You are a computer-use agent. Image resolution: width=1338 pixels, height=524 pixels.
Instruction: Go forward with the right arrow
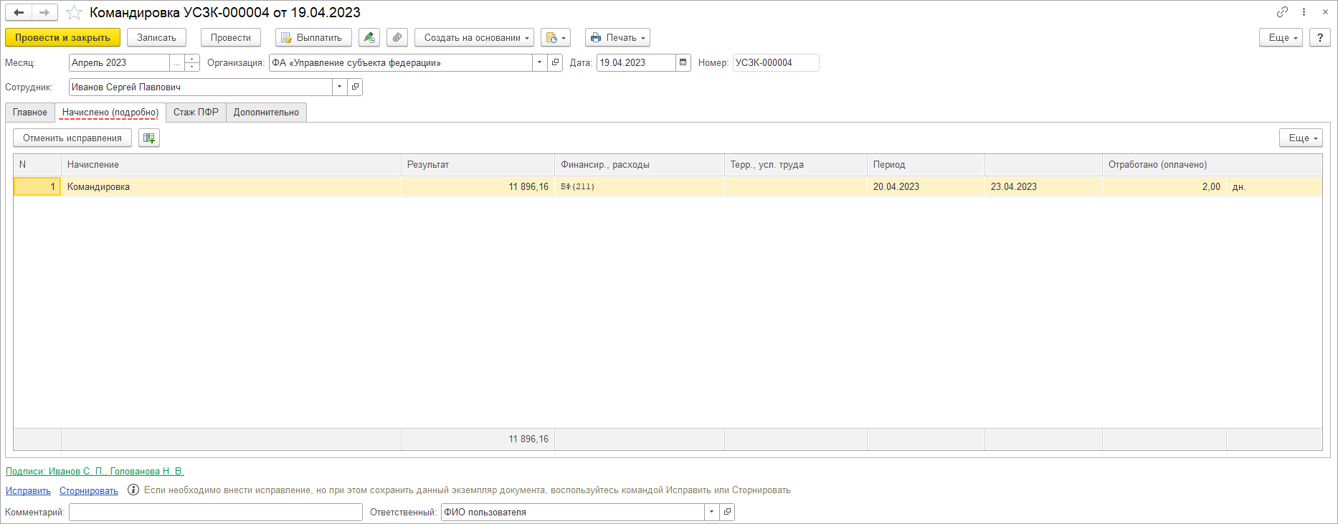pos(44,12)
